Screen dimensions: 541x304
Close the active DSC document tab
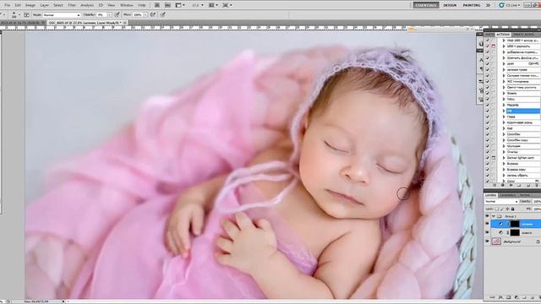pyautogui.click(x=125, y=23)
